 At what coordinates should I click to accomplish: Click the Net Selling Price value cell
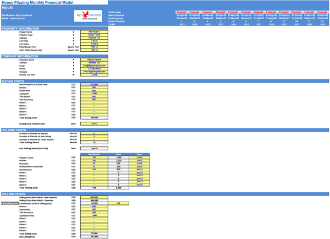[x=94, y=236]
